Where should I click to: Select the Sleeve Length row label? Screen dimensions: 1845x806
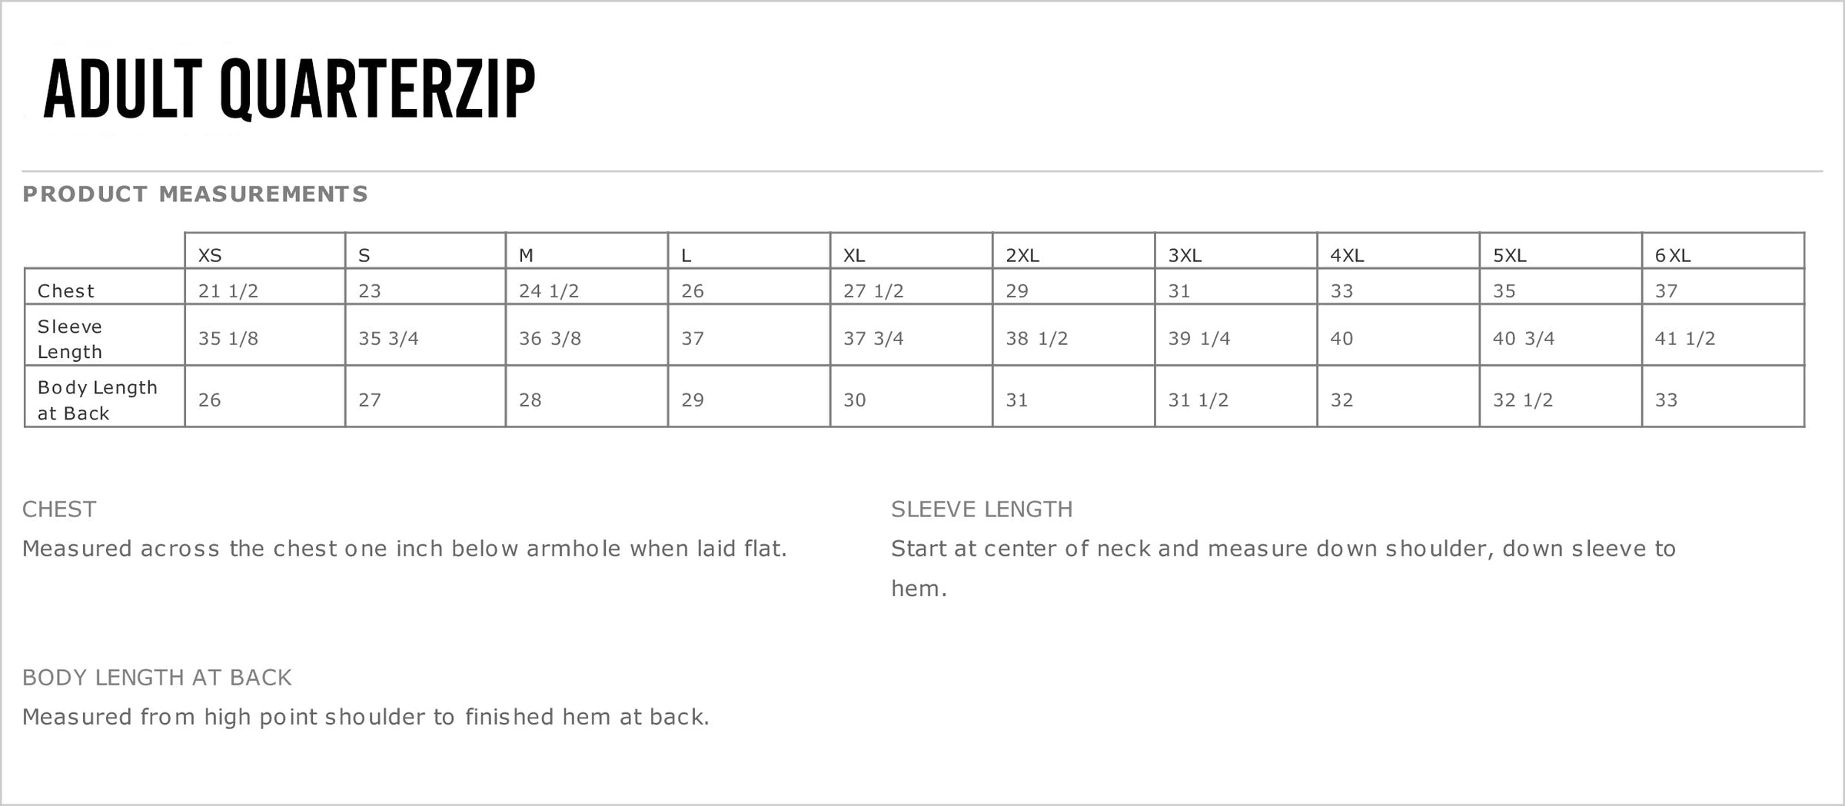click(x=70, y=339)
